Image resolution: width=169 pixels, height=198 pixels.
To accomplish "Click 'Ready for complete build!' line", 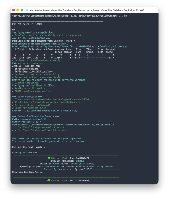I will (30, 108).
